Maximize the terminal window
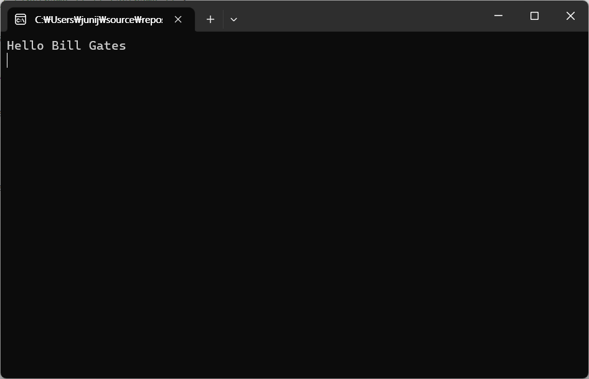Image resolution: width=589 pixels, height=379 pixels. tap(535, 16)
